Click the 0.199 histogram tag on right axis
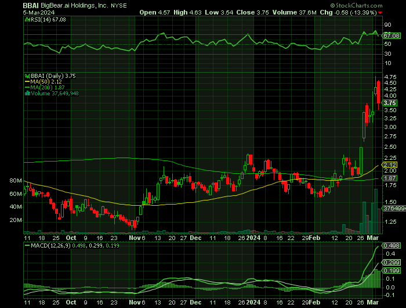Image resolution: width=406 pixels, height=308 pixels. (391, 271)
